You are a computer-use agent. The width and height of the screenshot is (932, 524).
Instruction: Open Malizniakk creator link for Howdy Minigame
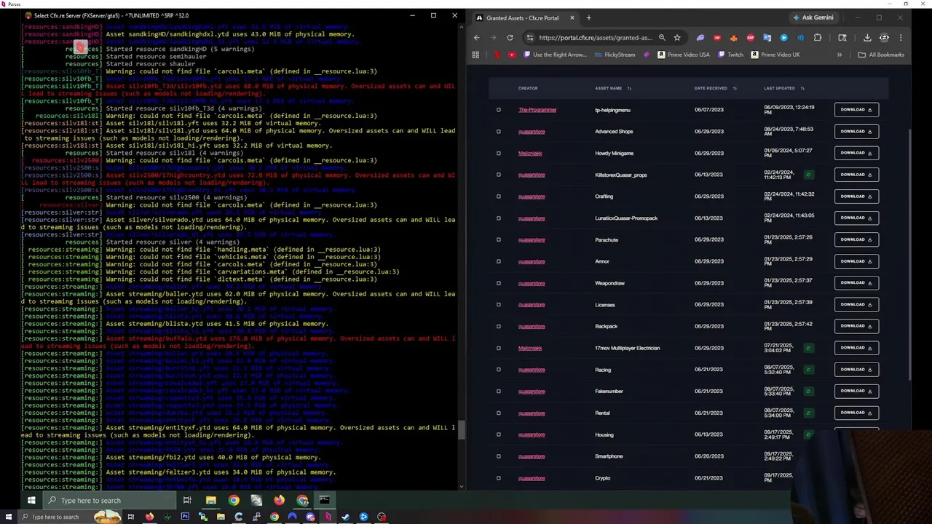[x=530, y=154]
